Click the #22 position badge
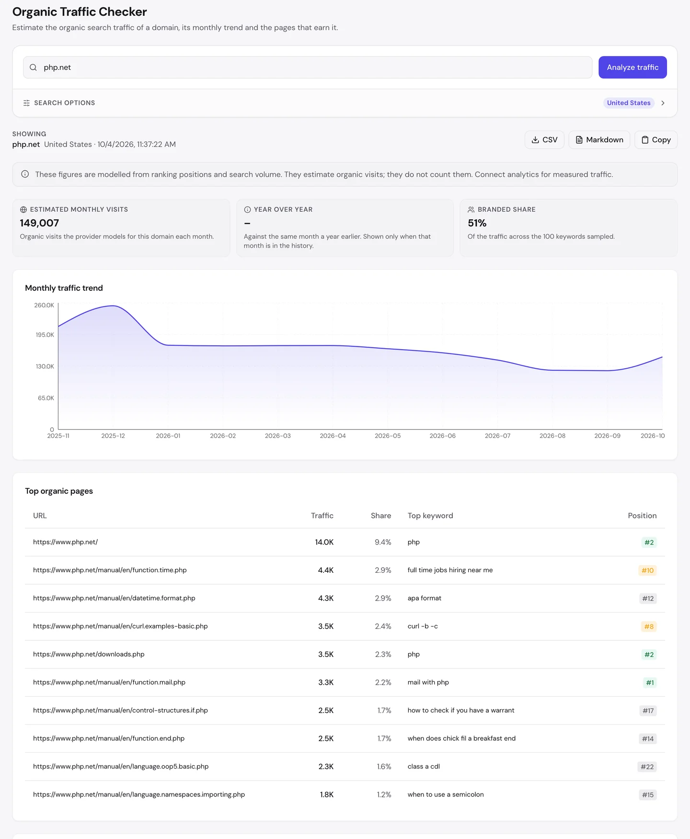The width and height of the screenshot is (690, 839). 647,767
